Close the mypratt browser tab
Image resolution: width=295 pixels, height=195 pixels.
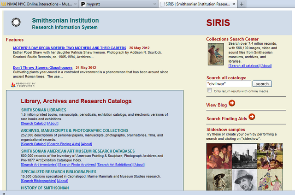pyautogui.click(x=154, y=4)
